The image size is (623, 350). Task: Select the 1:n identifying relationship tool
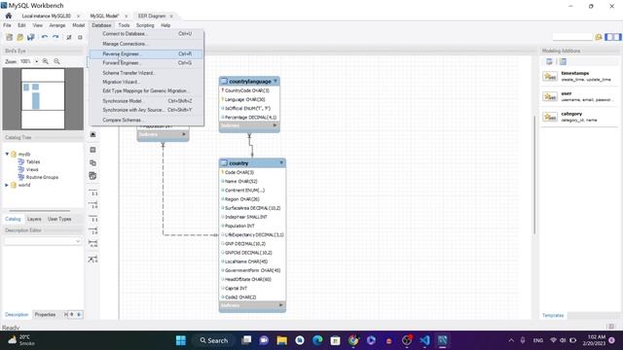coord(93,231)
